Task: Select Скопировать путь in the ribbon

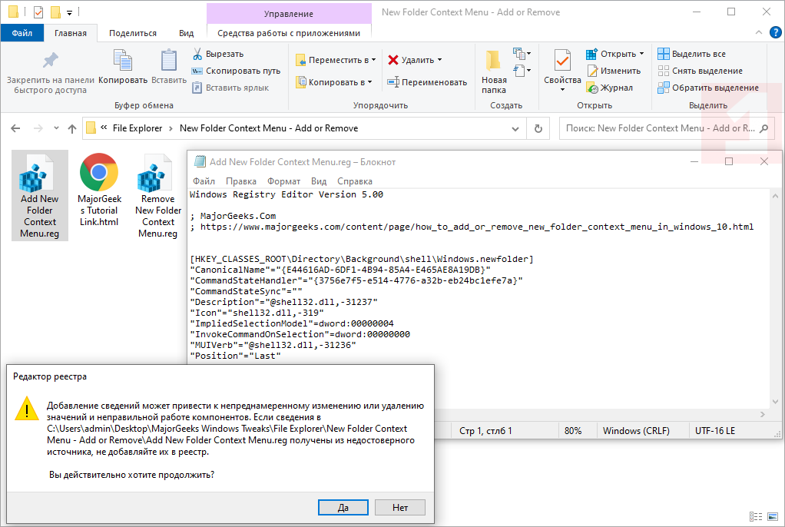Action: (x=237, y=71)
